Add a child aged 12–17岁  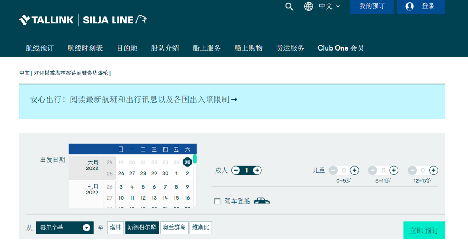pos(434,170)
